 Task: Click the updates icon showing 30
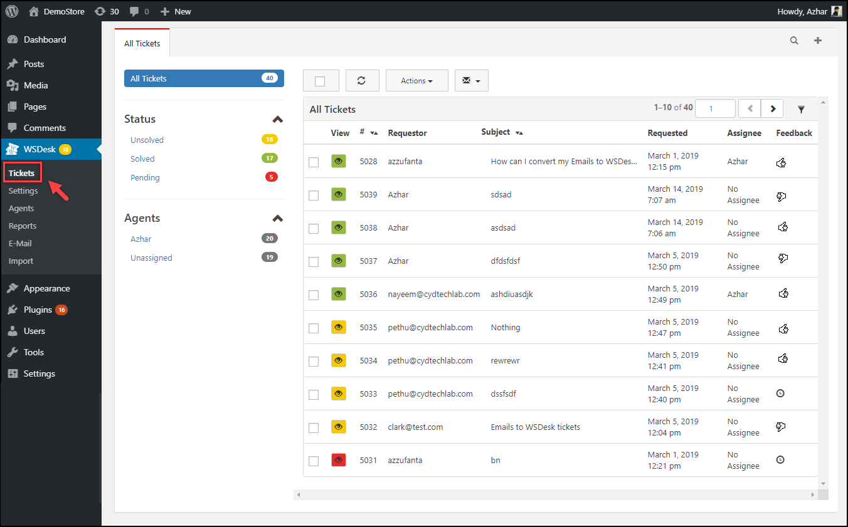click(x=100, y=11)
